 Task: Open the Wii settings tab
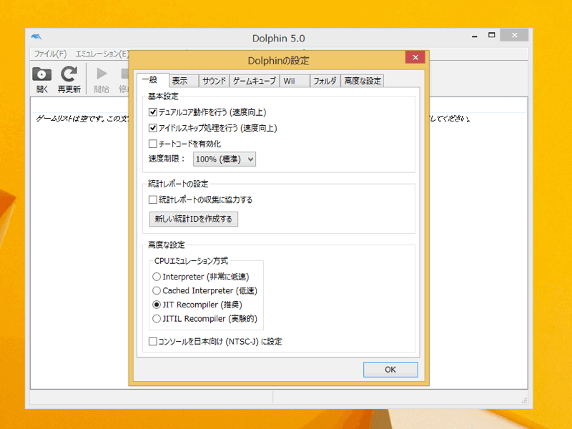point(290,81)
